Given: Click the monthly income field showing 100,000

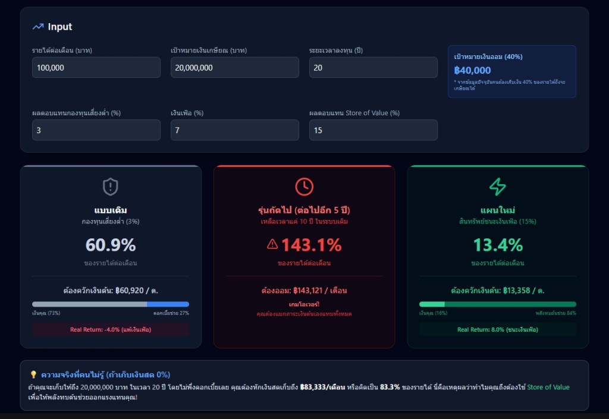Looking at the screenshot, I should pyautogui.click(x=96, y=68).
